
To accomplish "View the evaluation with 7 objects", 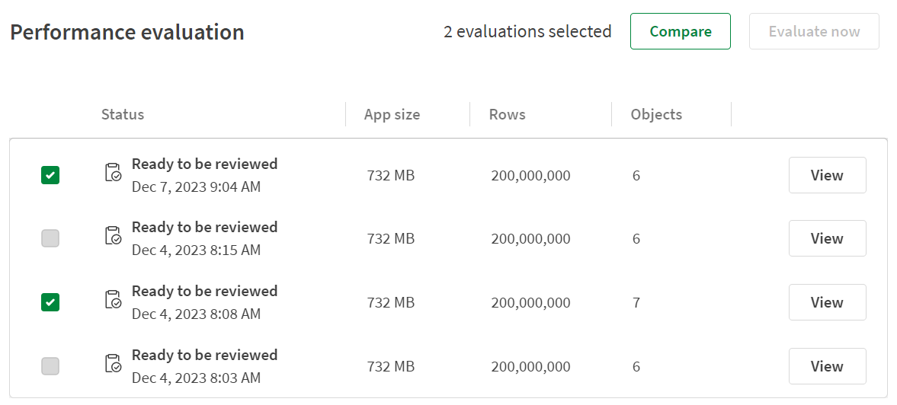I will pyautogui.click(x=827, y=302).
